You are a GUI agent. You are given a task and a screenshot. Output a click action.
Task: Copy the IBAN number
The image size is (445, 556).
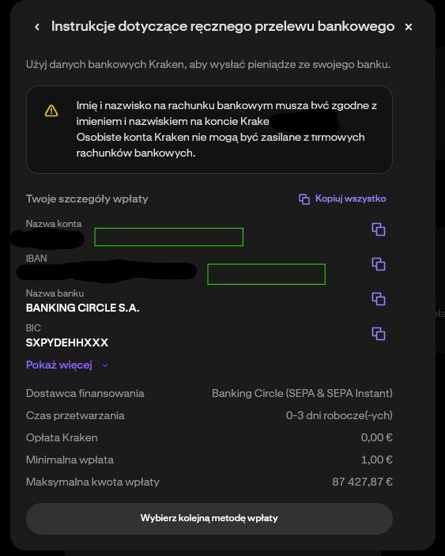pos(379,264)
